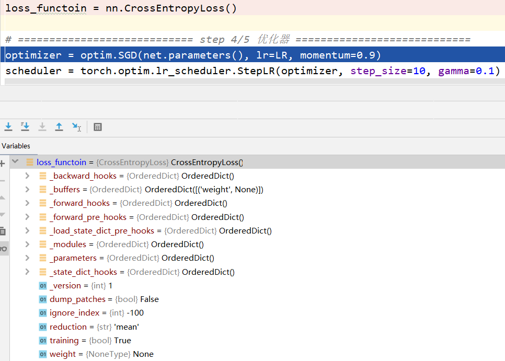
Task: Click the weight primitive value icon
Action: coord(43,354)
